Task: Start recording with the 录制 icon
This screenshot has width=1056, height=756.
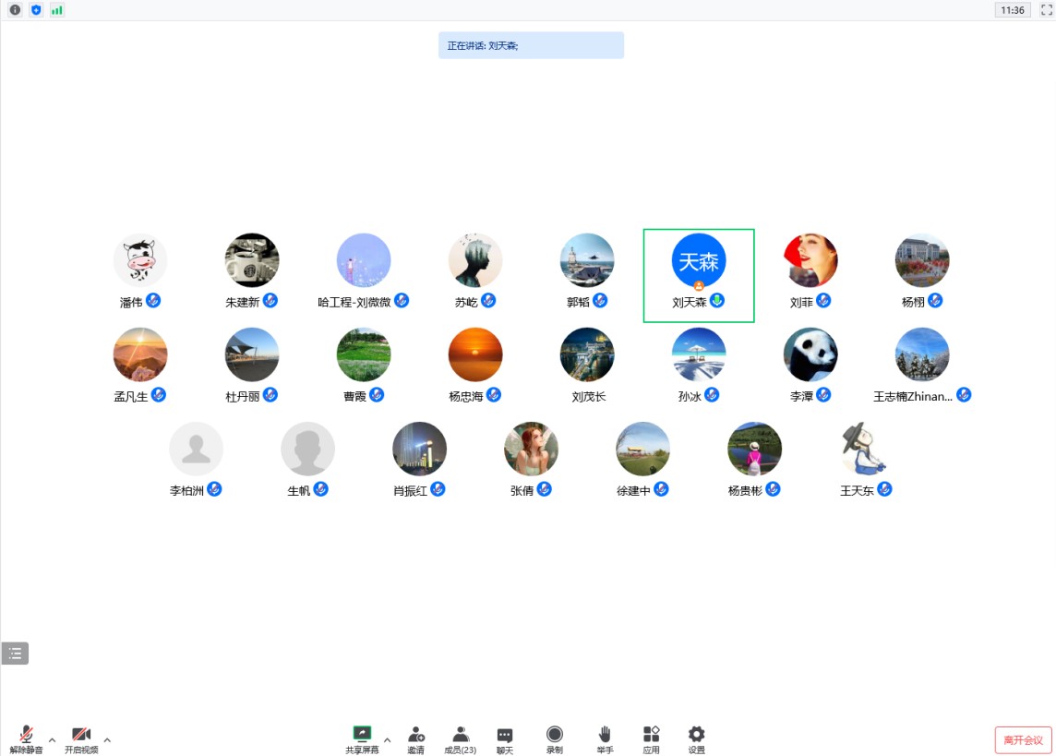Action: point(554,738)
